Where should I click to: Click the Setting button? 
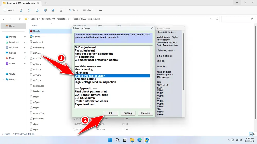click(128, 113)
